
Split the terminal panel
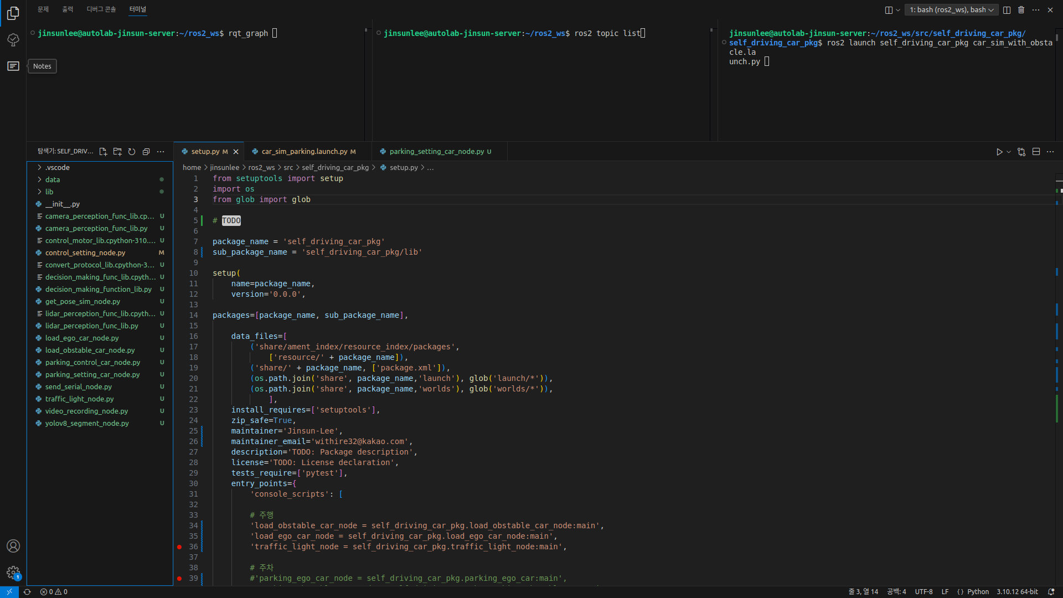(x=1007, y=10)
